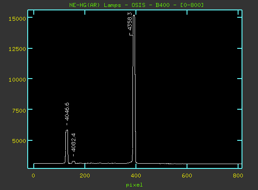Click the x-axis value 0
The width and height of the screenshot is (258, 190).
pos(33,176)
